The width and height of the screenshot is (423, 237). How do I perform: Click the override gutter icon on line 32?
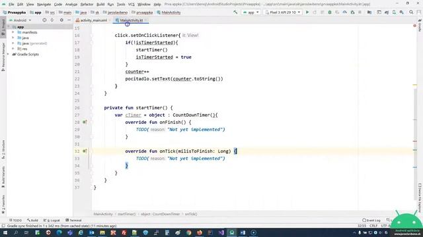click(x=85, y=151)
